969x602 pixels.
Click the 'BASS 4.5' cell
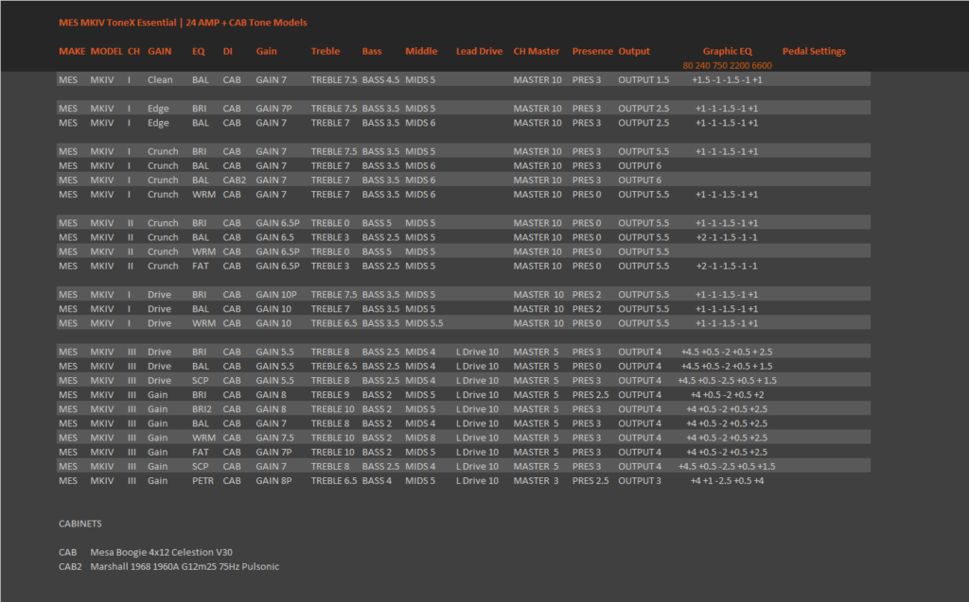pos(380,79)
